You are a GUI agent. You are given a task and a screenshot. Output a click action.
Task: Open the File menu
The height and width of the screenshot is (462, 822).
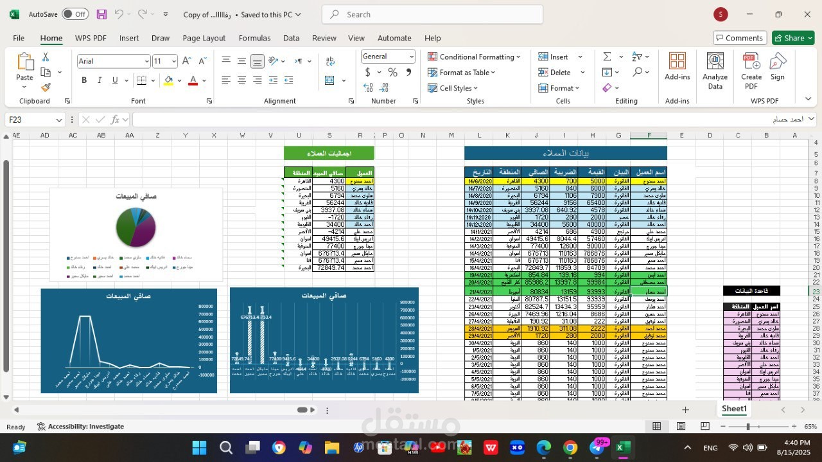(19, 38)
